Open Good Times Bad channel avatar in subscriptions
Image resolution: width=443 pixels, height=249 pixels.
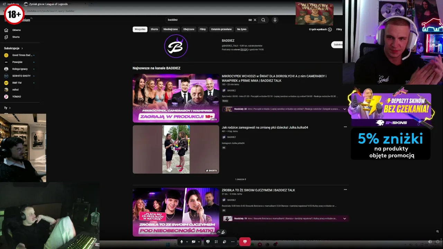pyautogui.click(x=6, y=55)
